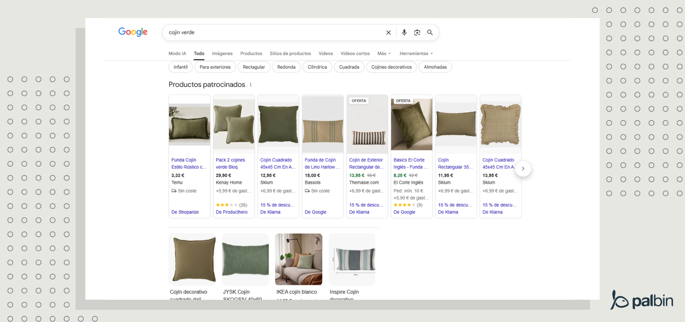This screenshot has height=322, width=685.
Task: Expand the Más dropdown
Action: point(384,54)
